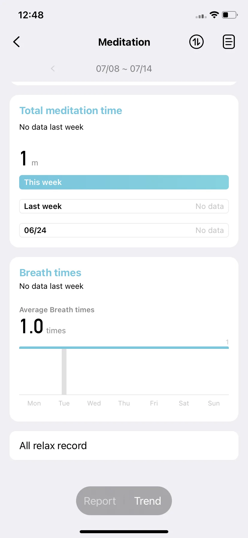Viewport: 248px width, 538px height.
Task: Tap the Meditation page title
Action: click(124, 42)
